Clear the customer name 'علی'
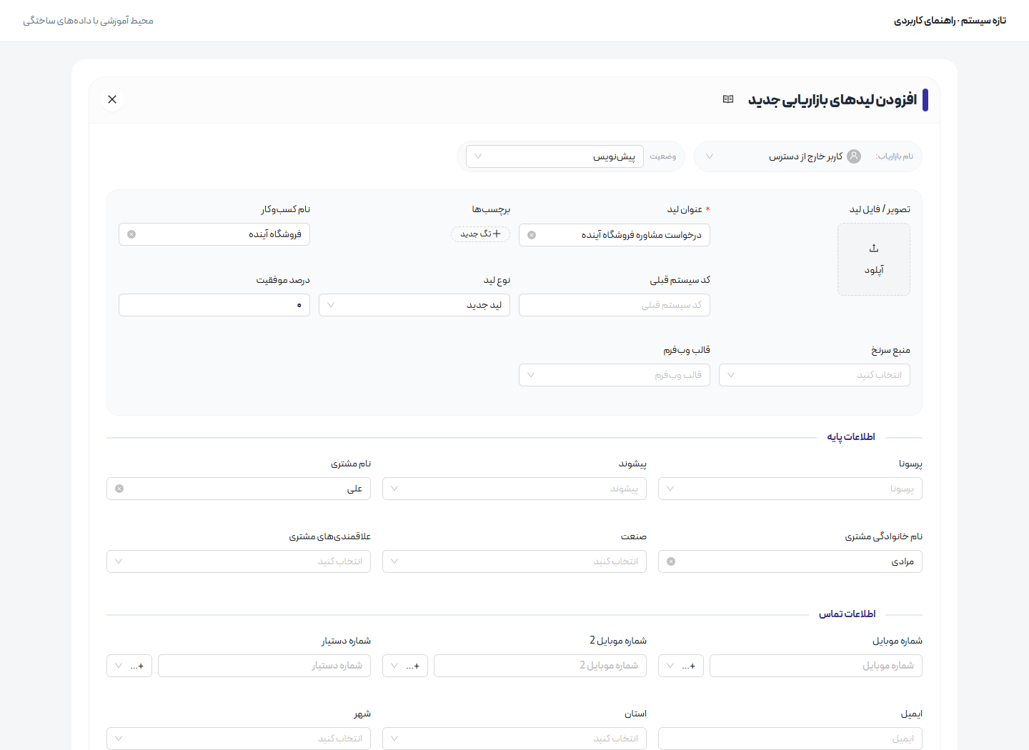The height and width of the screenshot is (750, 1029). point(119,489)
